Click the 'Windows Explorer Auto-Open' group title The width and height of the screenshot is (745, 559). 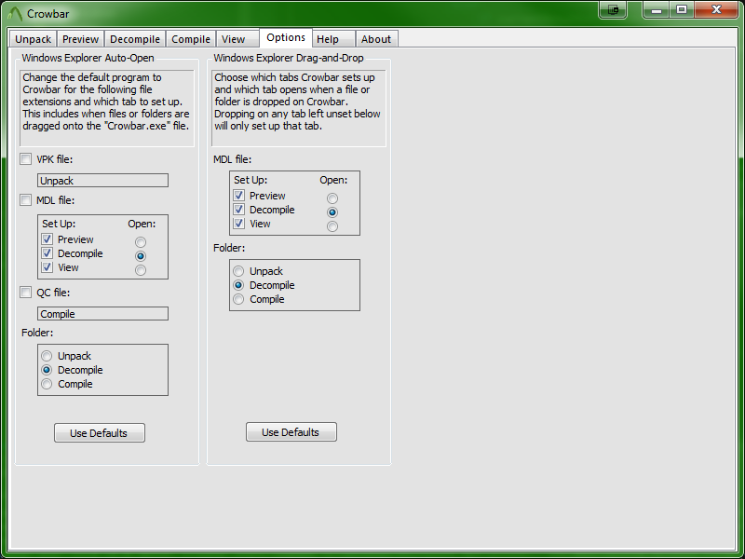tap(88, 58)
